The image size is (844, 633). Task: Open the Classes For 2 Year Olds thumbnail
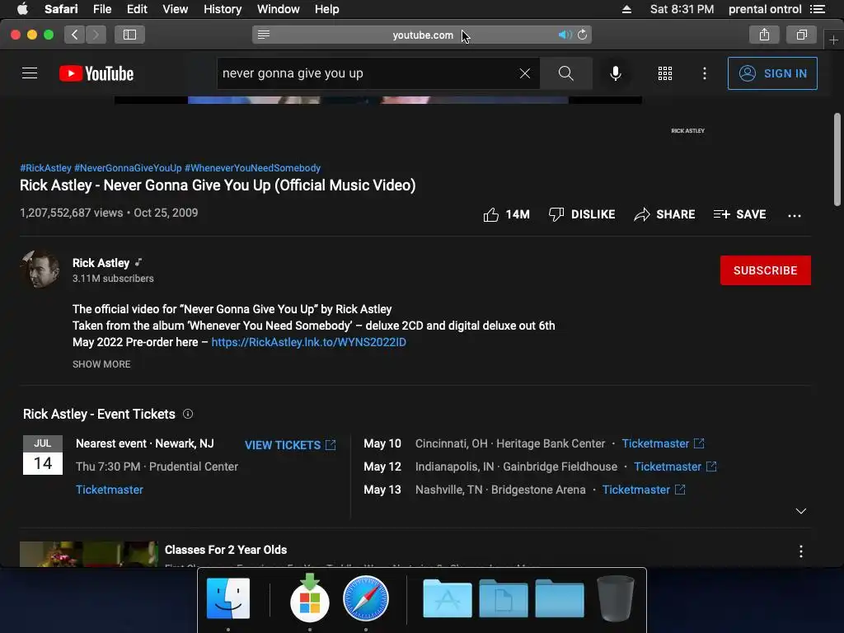pos(89,554)
